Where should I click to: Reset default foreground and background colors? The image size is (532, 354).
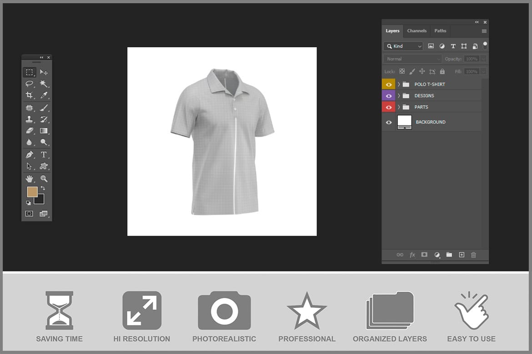point(29,202)
